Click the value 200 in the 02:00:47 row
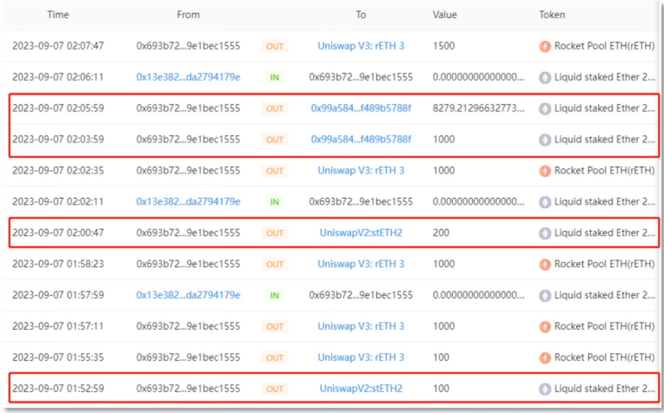The image size is (664, 413). point(441,233)
